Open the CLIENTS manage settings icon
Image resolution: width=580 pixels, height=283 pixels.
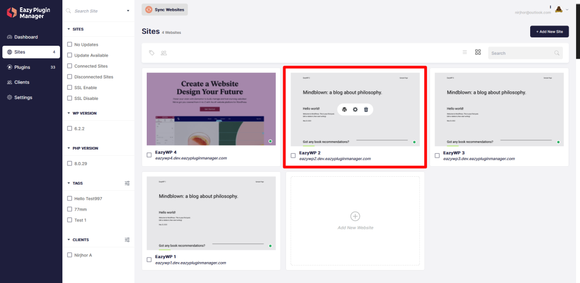pyautogui.click(x=127, y=240)
